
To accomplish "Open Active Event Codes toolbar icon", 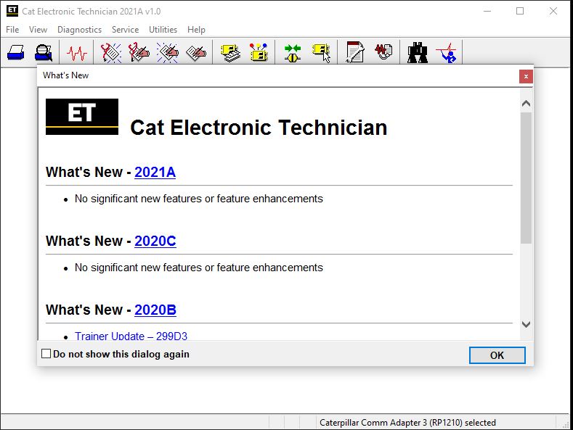I will [168, 53].
